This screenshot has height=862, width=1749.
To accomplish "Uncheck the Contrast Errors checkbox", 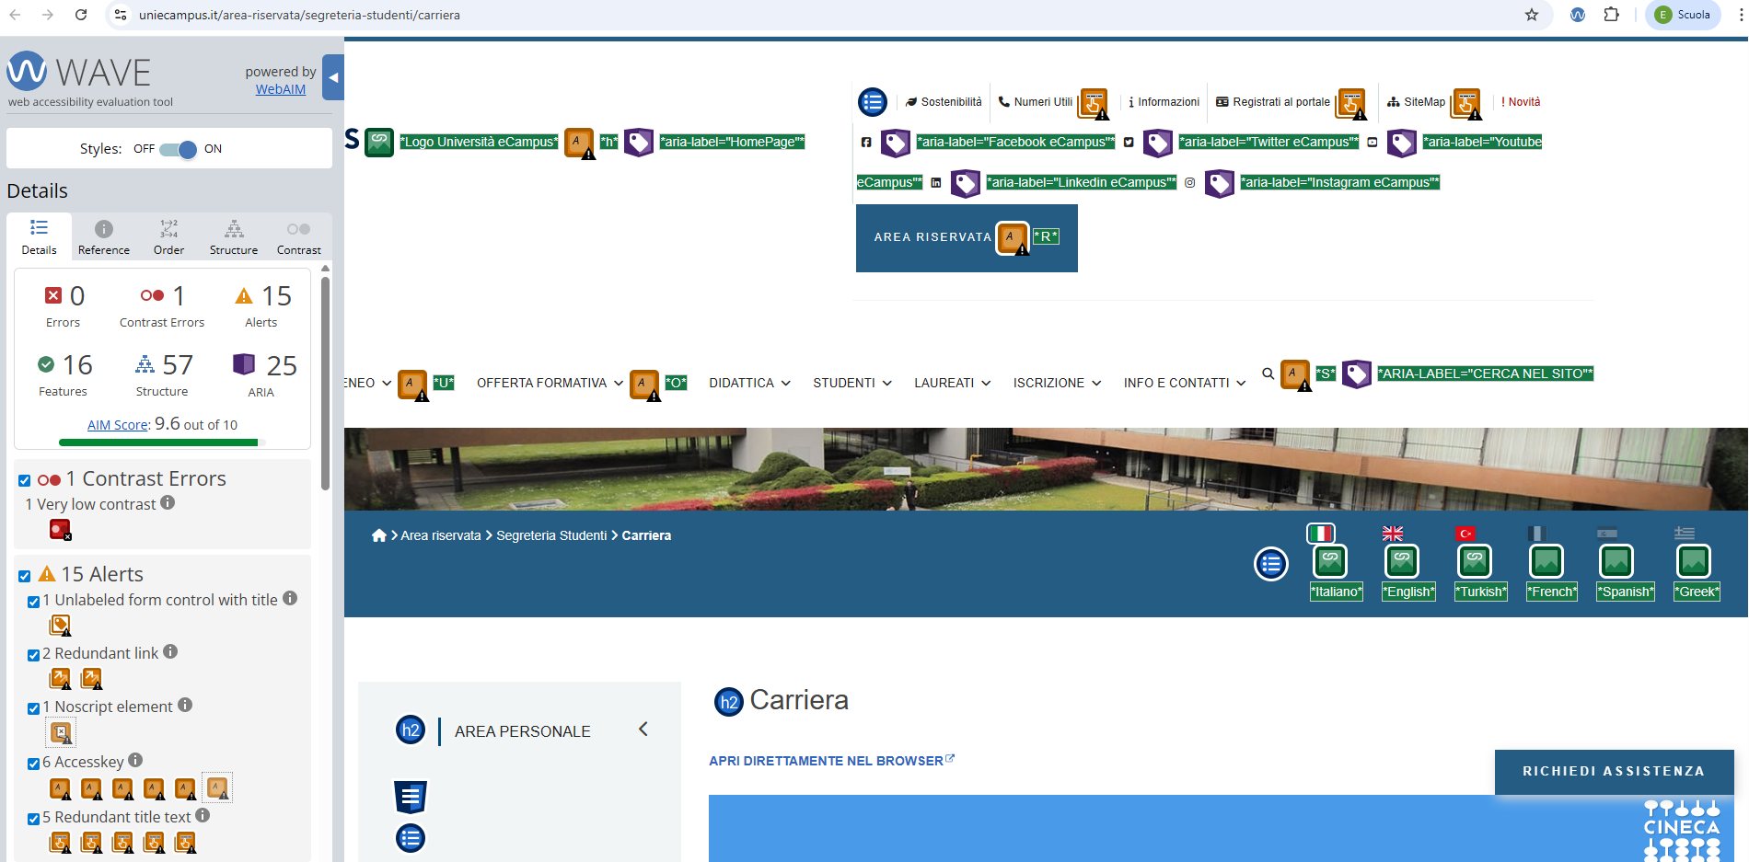I will (25, 480).
